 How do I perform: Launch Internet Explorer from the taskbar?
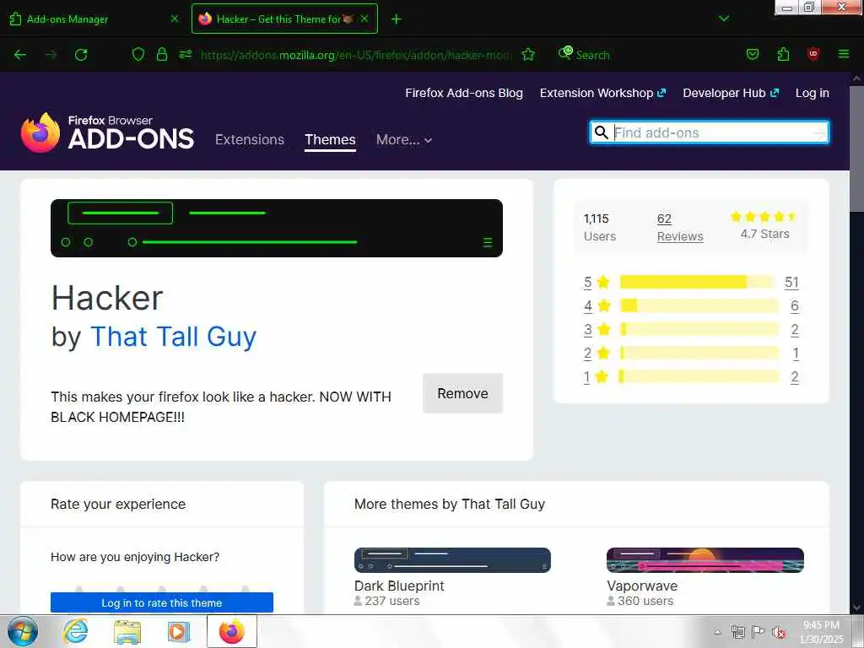(75, 631)
